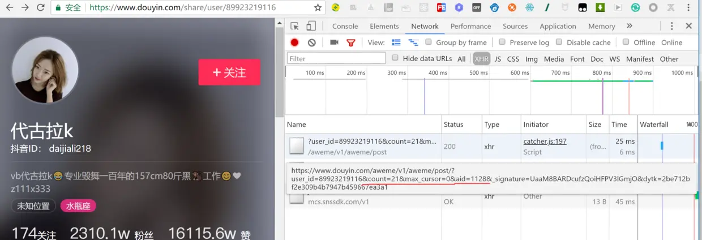Switch to the Sources tab
The height and width of the screenshot is (240, 702).
[x=515, y=26]
